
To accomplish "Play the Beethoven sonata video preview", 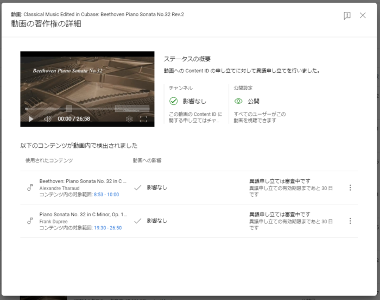I will pyautogui.click(x=31, y=118).
